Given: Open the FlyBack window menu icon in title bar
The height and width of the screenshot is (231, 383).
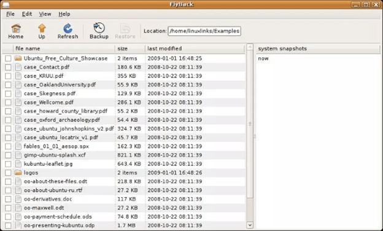Looking at the screenshot, I should (6, 4).
